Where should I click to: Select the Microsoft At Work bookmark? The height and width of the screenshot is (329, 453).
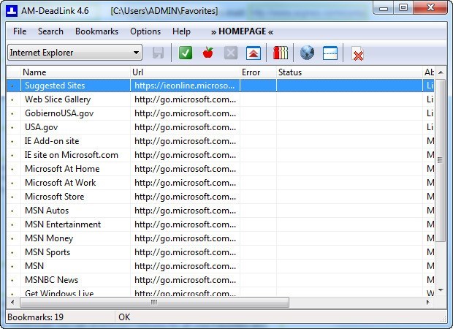pos(61,183)
